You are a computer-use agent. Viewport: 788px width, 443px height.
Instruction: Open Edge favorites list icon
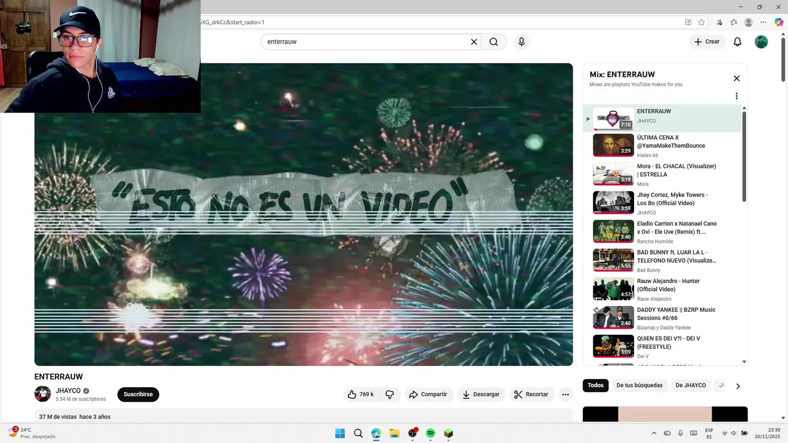tap(734, 22)
